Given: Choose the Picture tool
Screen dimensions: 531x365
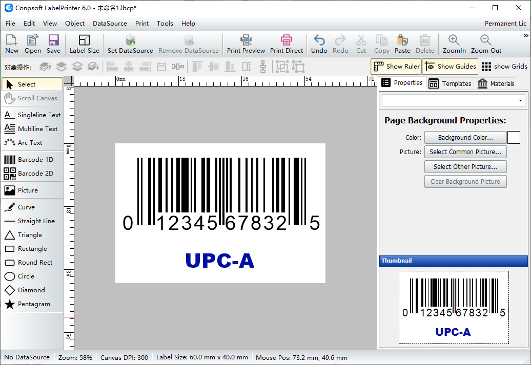Looking at the screenshot, I should [32, 190].
